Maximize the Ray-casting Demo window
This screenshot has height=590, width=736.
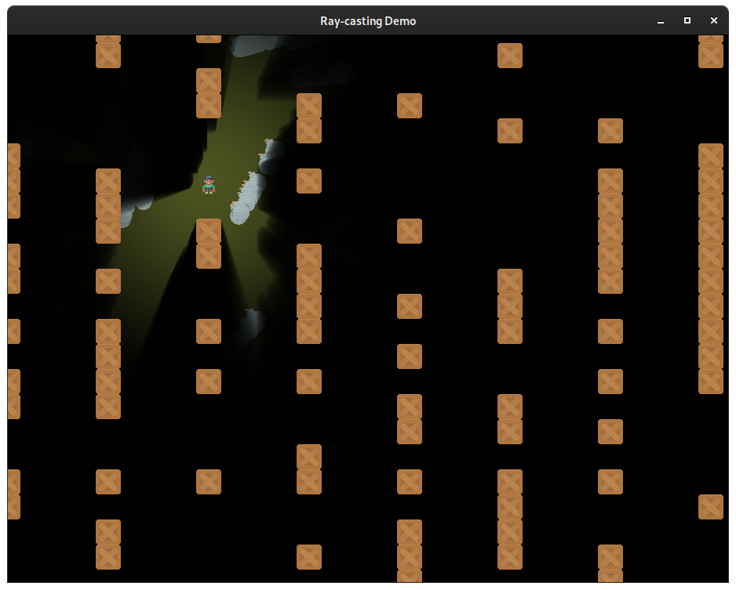click(687, 20)
